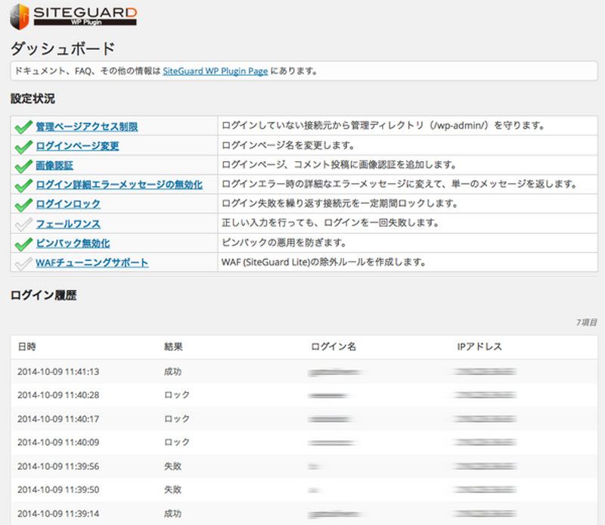Open the WAFチューニングサポート settings link
605x525 pixels.
tap(92, 263)
